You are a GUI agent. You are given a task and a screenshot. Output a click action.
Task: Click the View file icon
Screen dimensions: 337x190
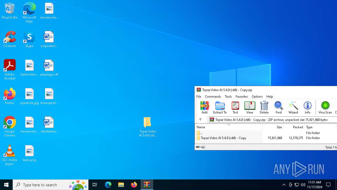pos(250,107)
